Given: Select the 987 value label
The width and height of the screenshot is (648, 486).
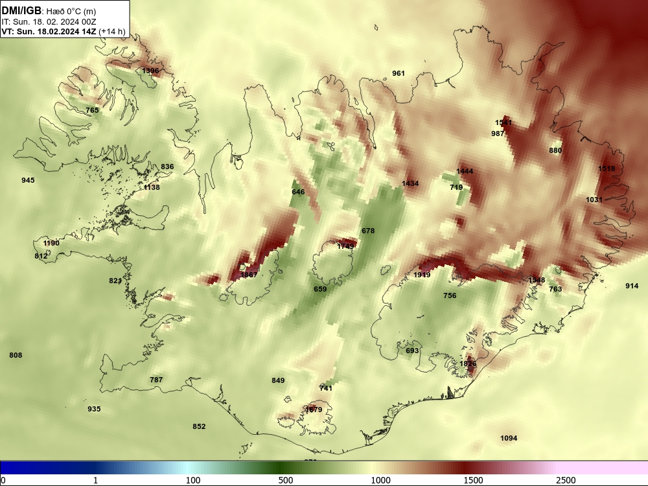Looking at the screenshot, I should click(498, 133).
